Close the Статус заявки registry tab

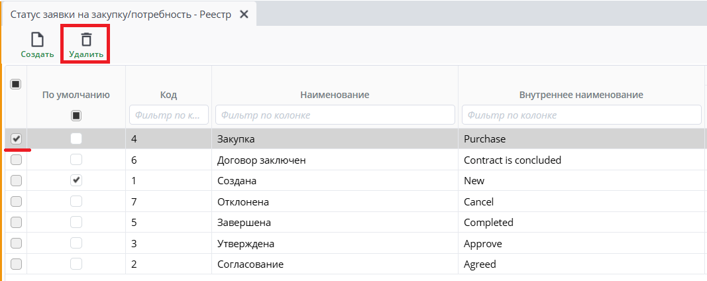244,14
